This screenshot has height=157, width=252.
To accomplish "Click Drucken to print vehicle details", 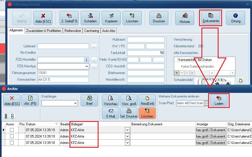I will (159, 18).
